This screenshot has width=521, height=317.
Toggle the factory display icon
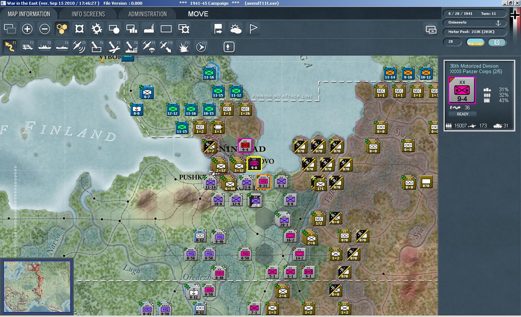pos(149,29)
